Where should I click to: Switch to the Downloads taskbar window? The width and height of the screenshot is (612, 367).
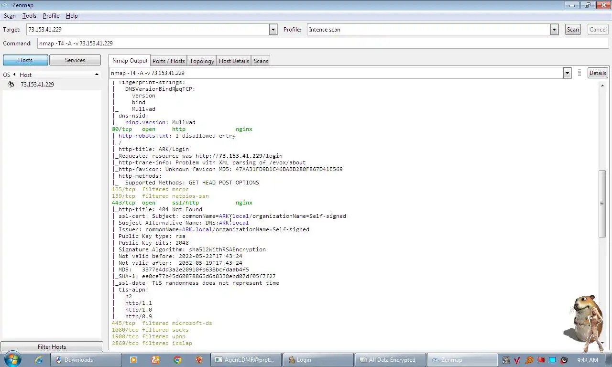coord(85,360)
